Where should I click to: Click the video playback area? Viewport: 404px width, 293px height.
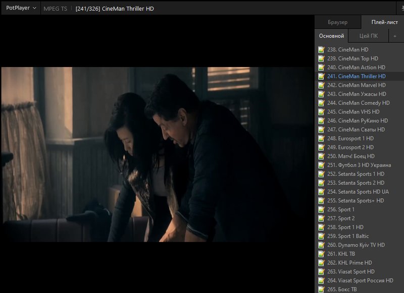point(157,154)
